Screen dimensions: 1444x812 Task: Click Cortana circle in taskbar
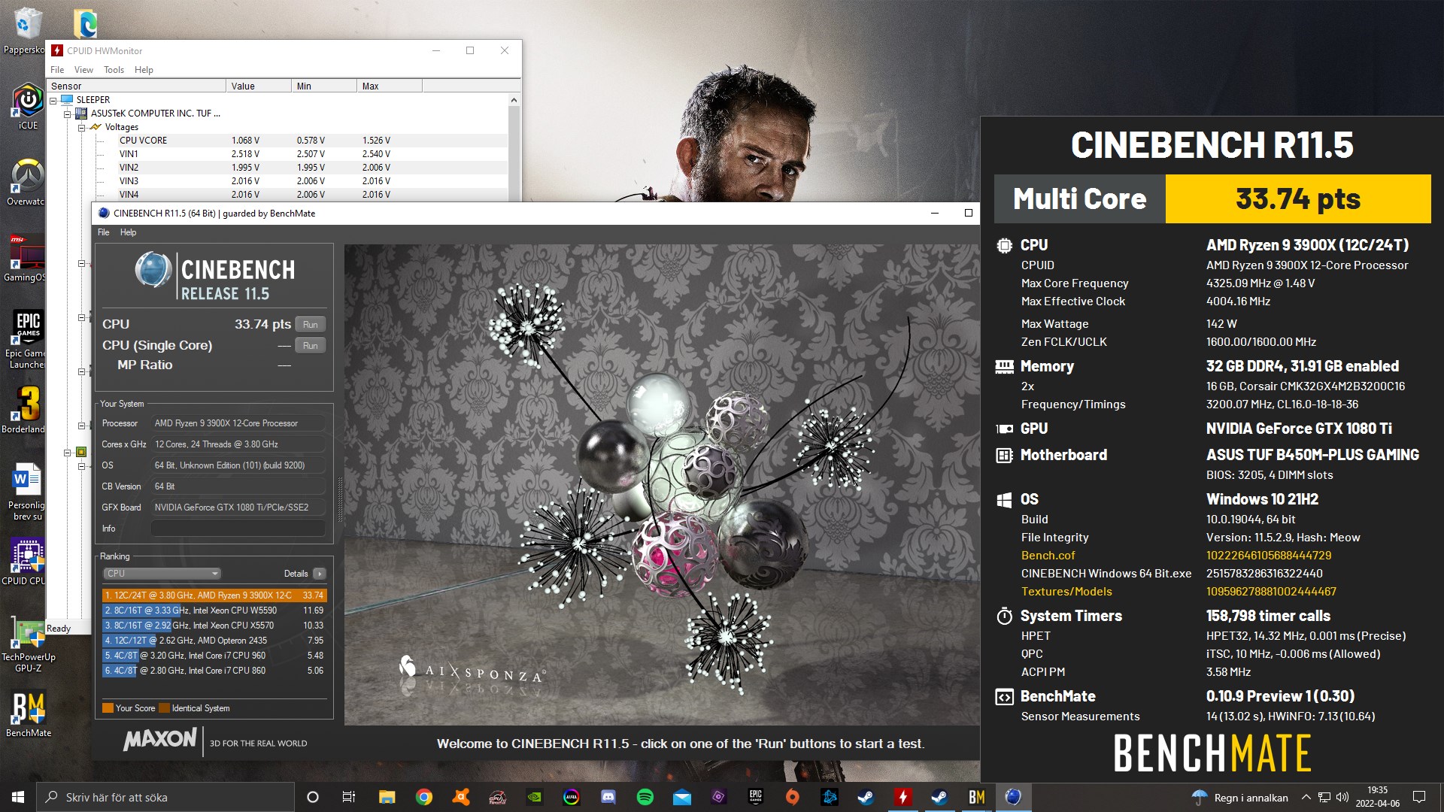pos(313,797)
